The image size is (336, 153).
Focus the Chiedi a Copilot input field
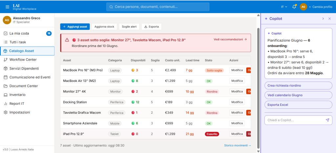[298, 120]
